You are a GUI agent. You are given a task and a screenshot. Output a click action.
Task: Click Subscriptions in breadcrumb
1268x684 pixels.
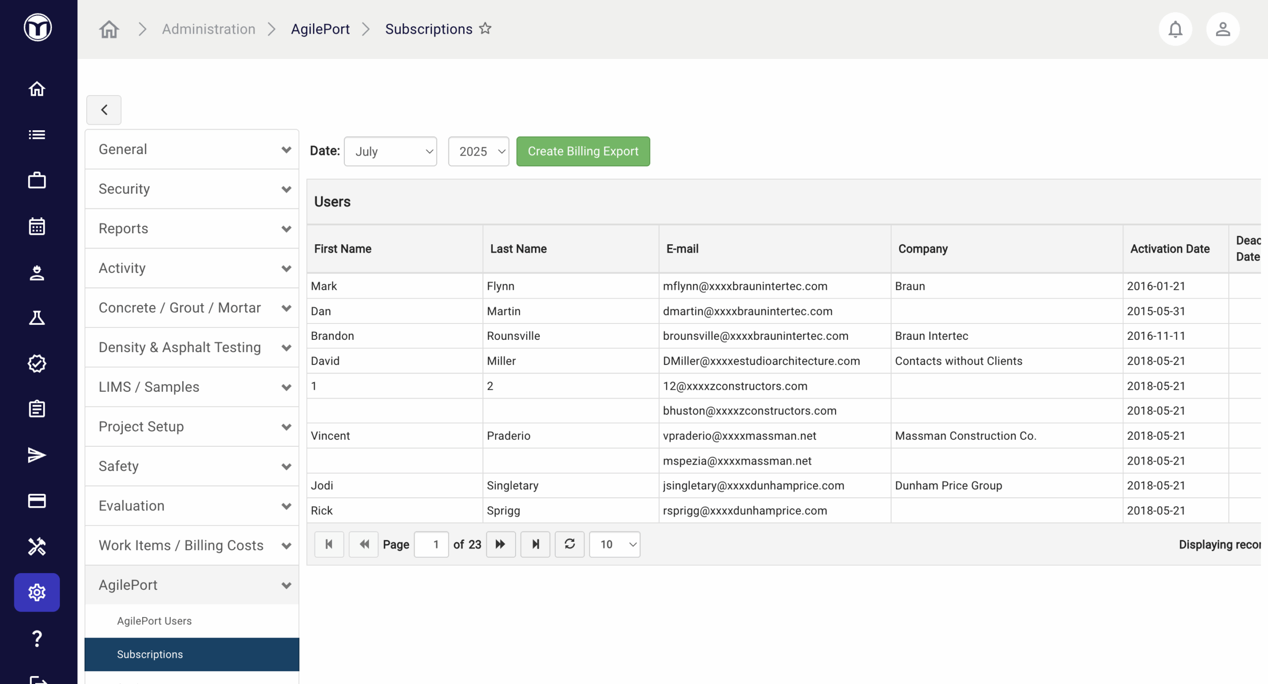point(429,29)
